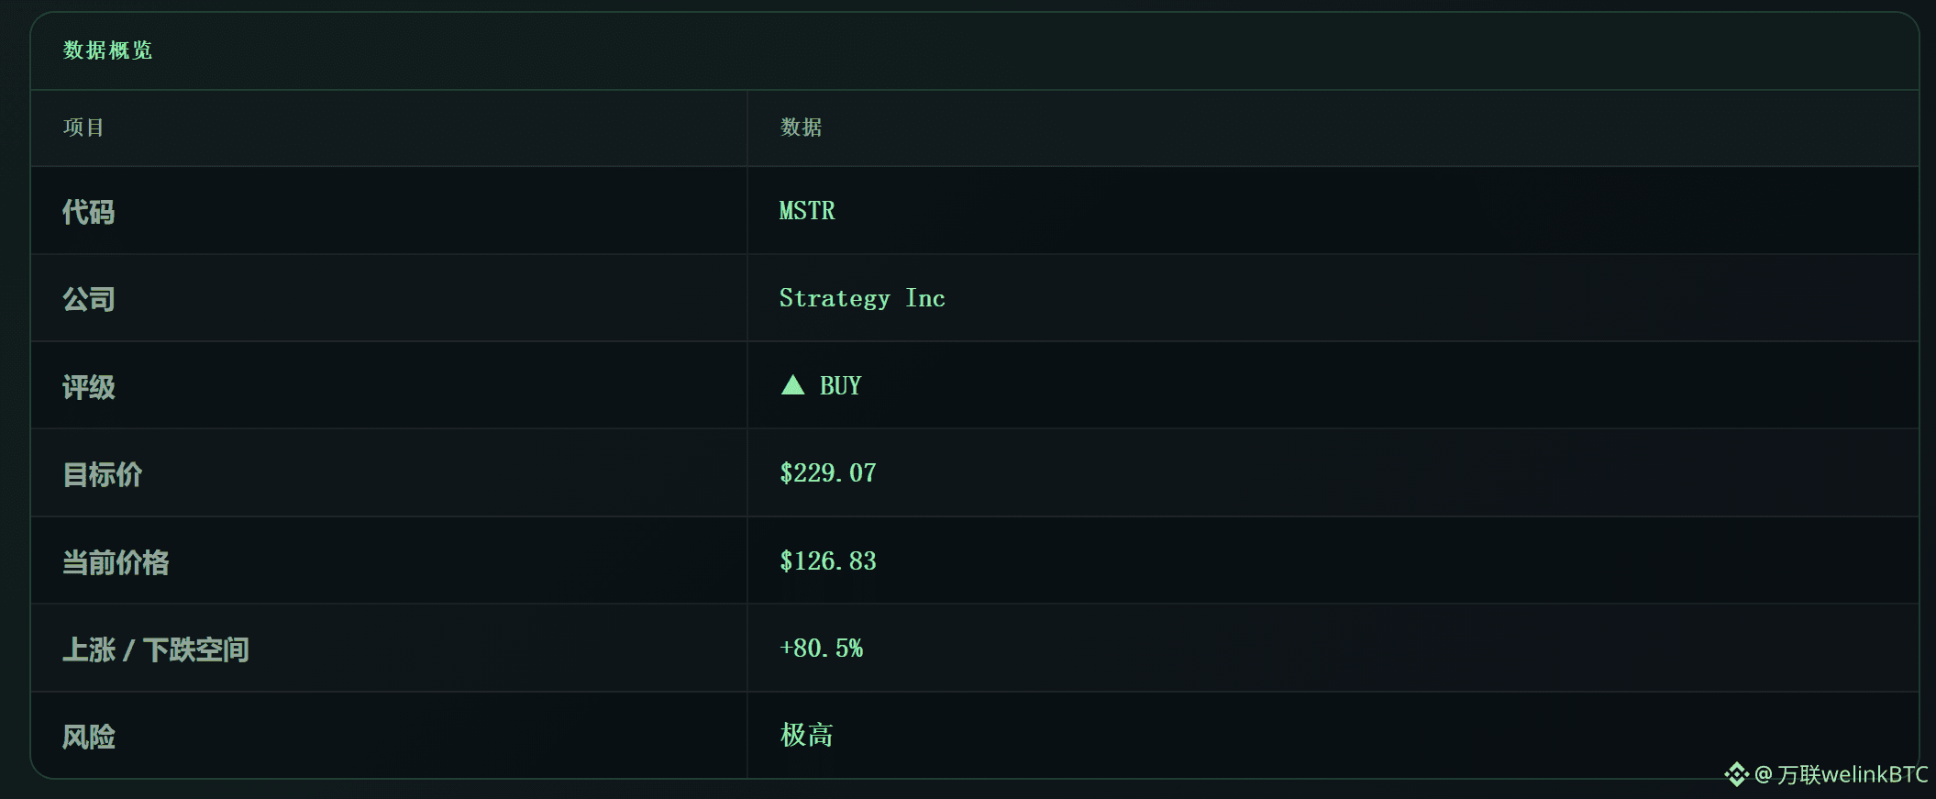Select the current price $126.83

click(828, 560)
